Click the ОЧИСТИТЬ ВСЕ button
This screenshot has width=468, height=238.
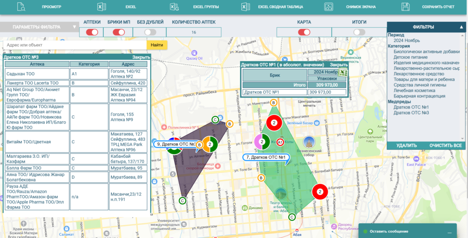[x=445, y=146]
